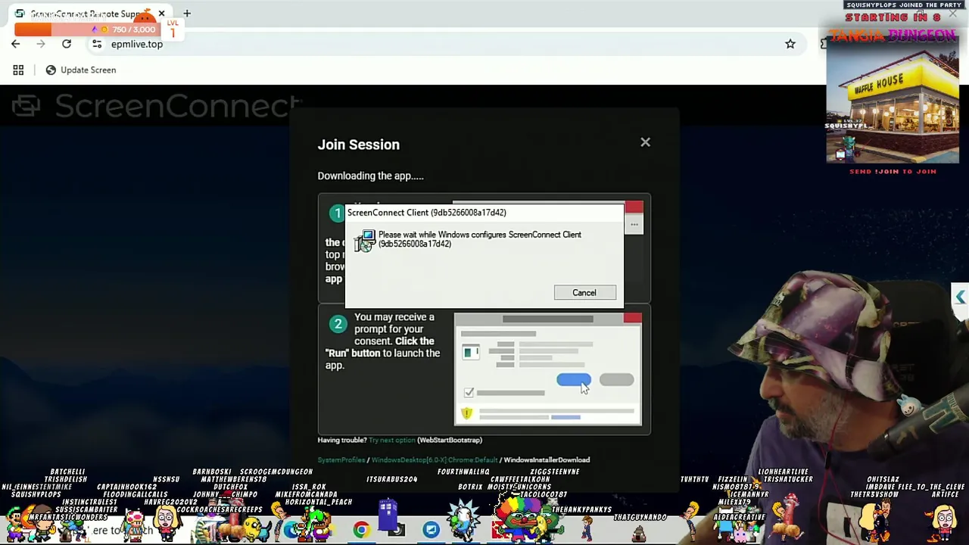
Task: Switch to ScreenConnect Remote Support tab
Action: click(x=89, y=14)
